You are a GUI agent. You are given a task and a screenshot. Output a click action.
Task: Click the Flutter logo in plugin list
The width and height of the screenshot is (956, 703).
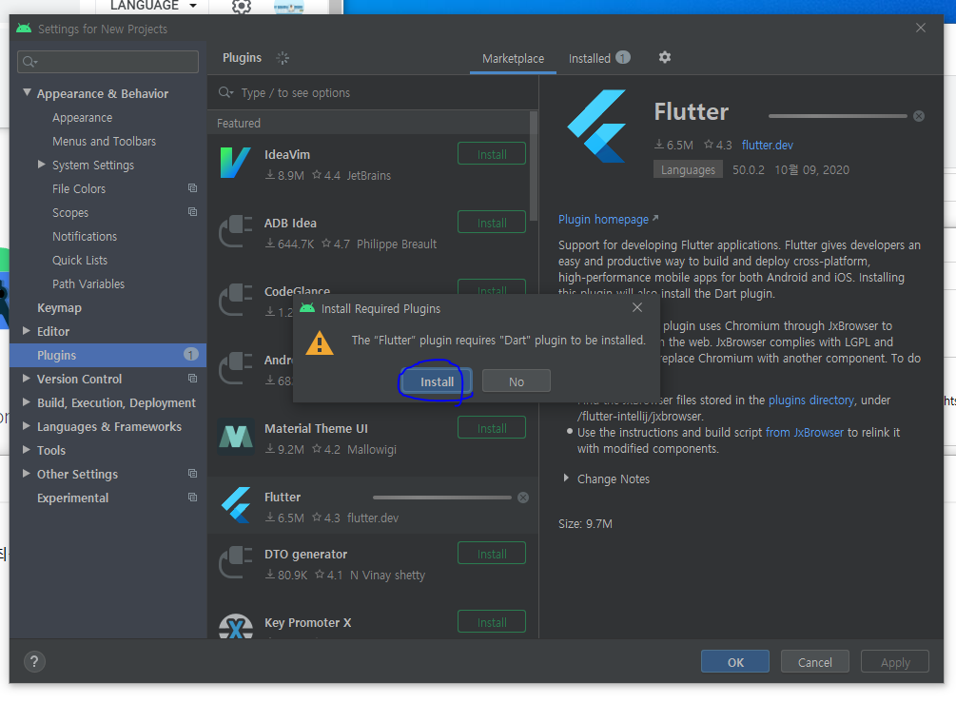pos(235,505)
